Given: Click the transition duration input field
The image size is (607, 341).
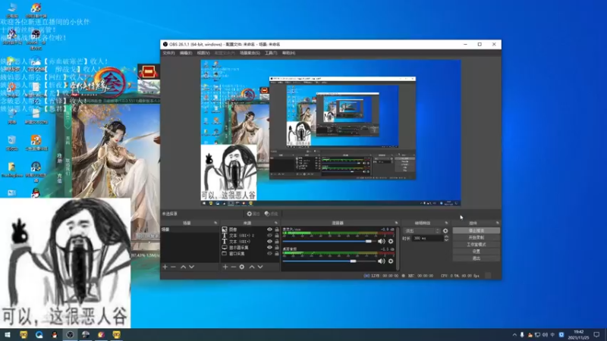Looking at the screenshot, I should click(x=427, y=239).
